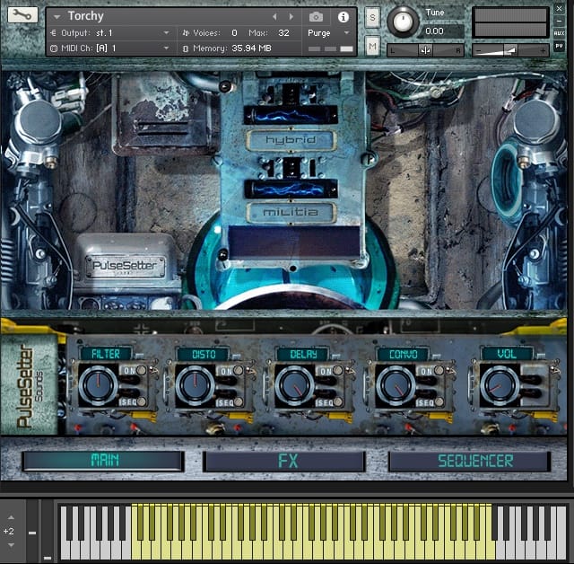Open the wrench edit mode icon

point(22,16)
